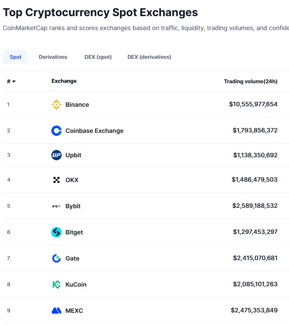Click the Binance logo icon
This screenshot has width=289, height=325.
pos(56,105)
